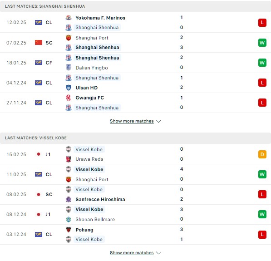
Task: Click the Shonan Bellmare team crest
Action: click(x=69, y=219)
